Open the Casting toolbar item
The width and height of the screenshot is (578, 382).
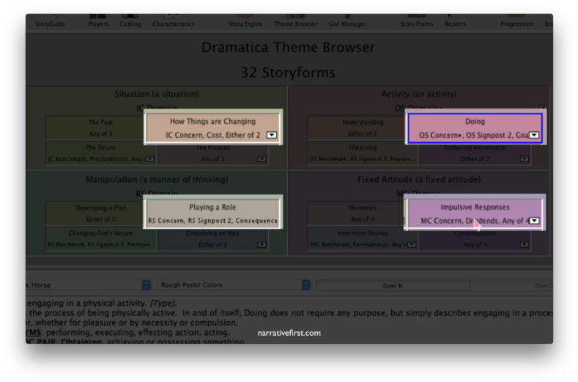point(130,21)
